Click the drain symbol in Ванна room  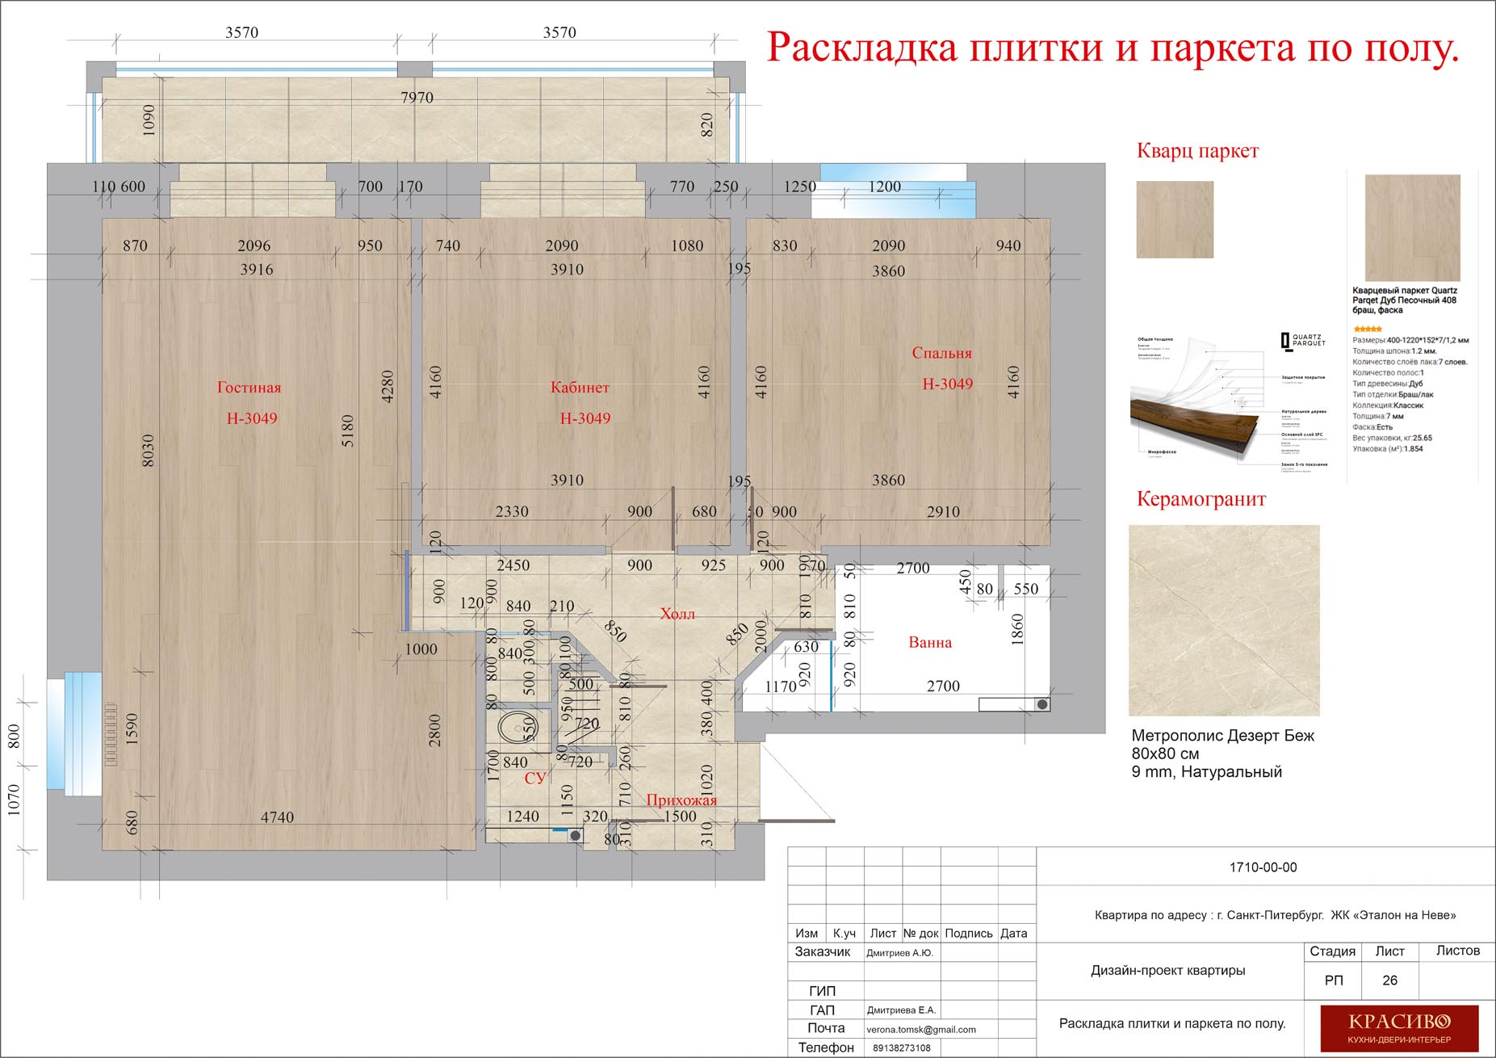pyautogui.click(x=1042, y=704)
